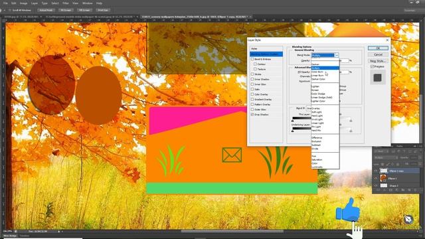Image resolution: width=425 pixels, height=239 pixels.
Task: Select the Ellipse 1 layer thumbnail
Action: (384, 178)
